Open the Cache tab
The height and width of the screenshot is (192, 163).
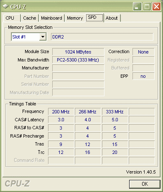pyautogui.click(x=30, y=18)
